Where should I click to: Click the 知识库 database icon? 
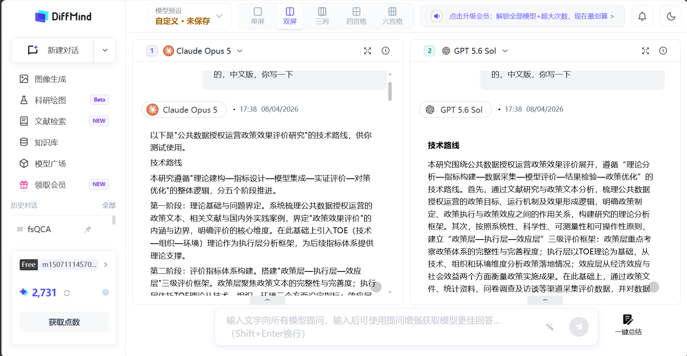24,142
